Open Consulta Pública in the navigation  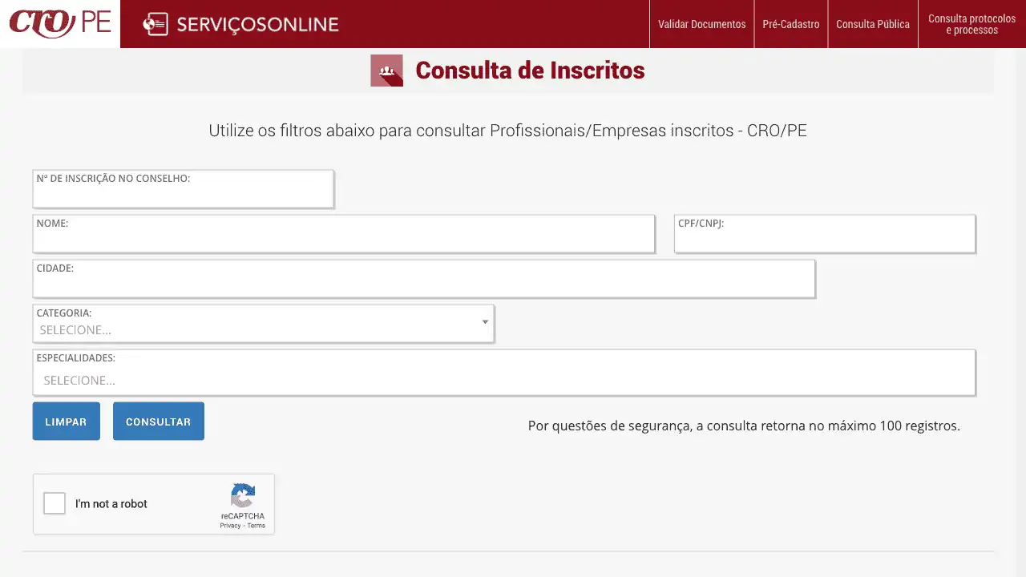872,24
